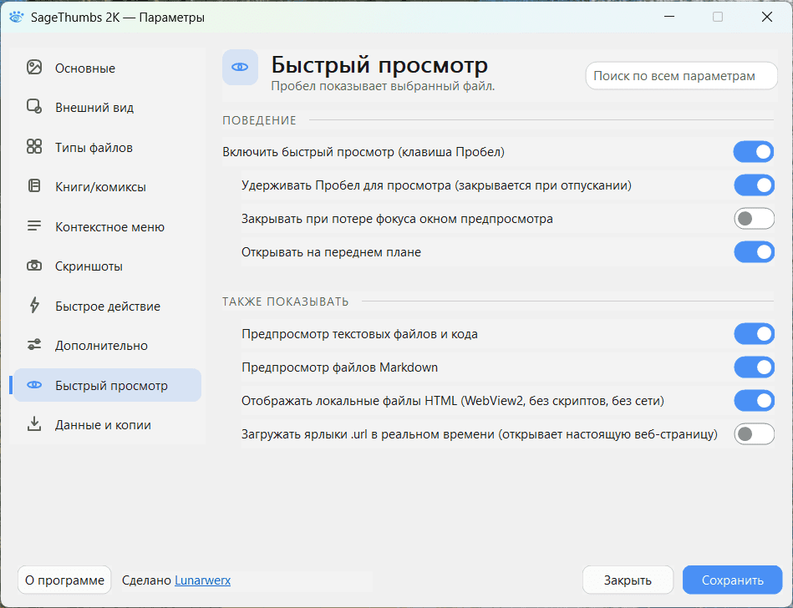Open the Lunarwerx link
Screen dimensions: 793x608
(x=203, y=580)
